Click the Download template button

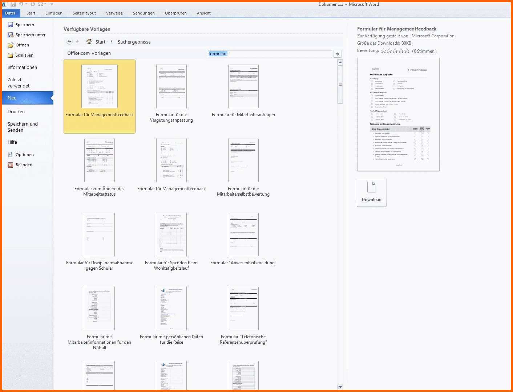coord(371,192)
